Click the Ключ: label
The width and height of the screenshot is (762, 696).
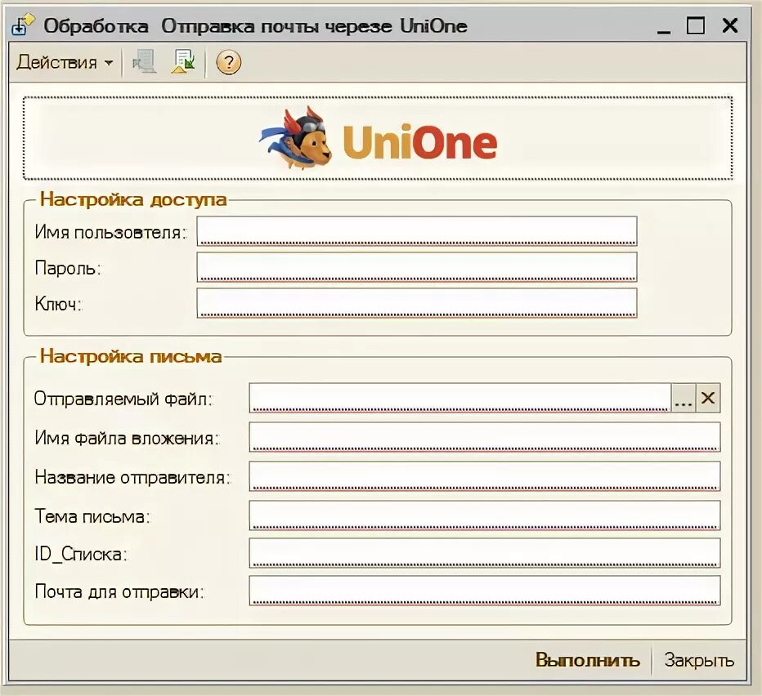point(58,304)
